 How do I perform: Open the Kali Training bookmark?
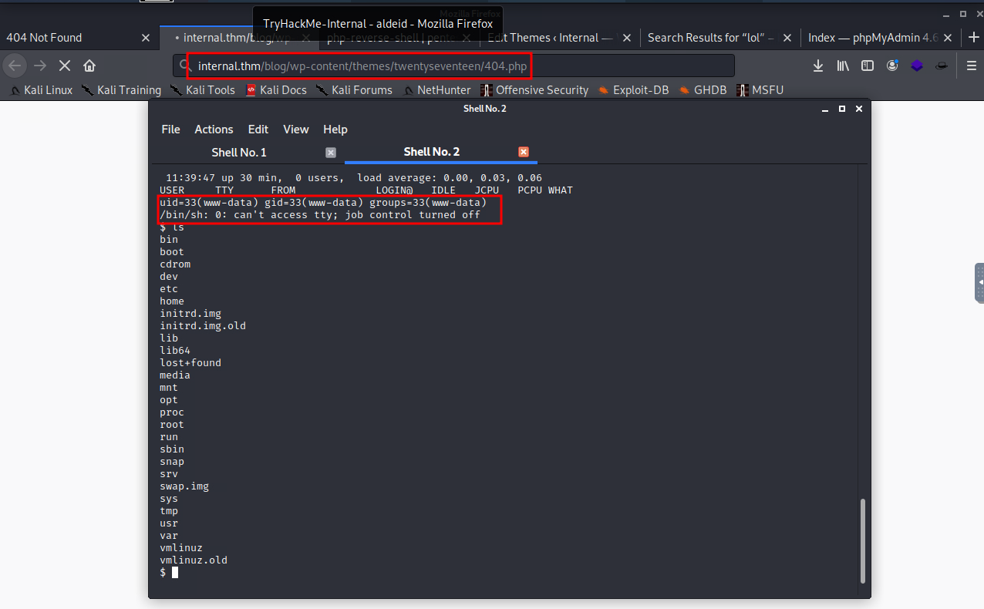tap(121, 90)
